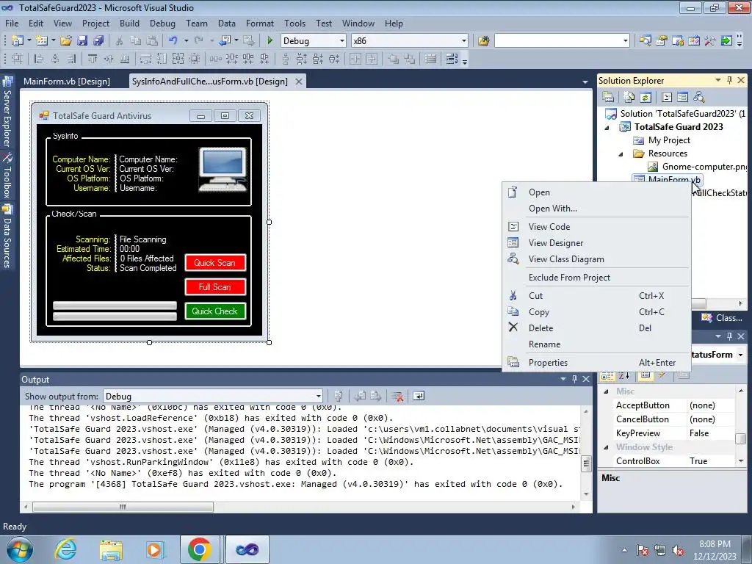Pin the Solution Explorer panel
The image size is (752, 564).
click(729, 80)
